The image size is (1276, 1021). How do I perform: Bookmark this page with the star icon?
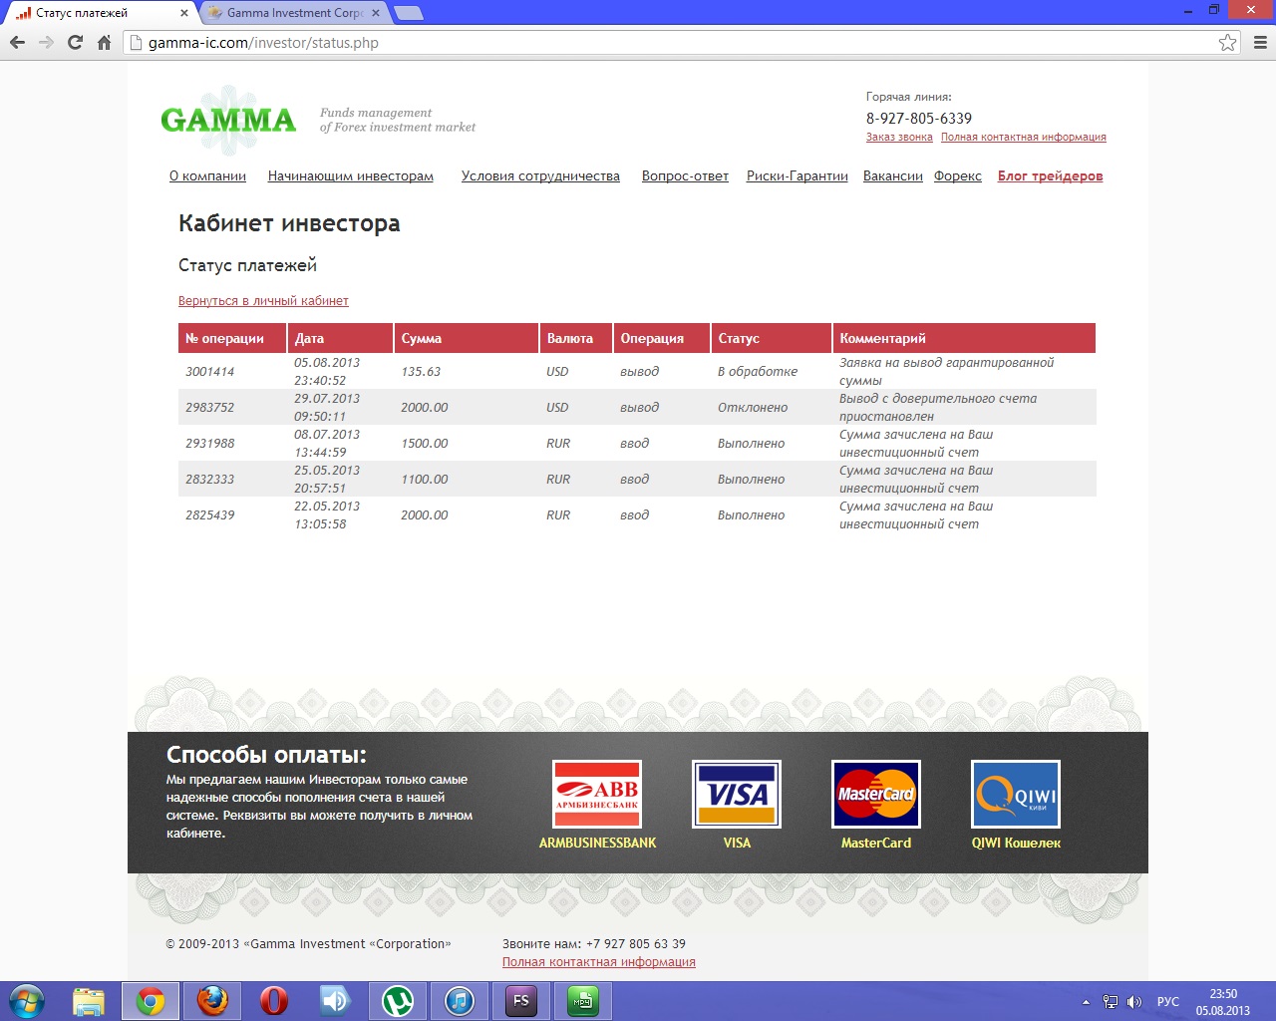pos(1228,43)
